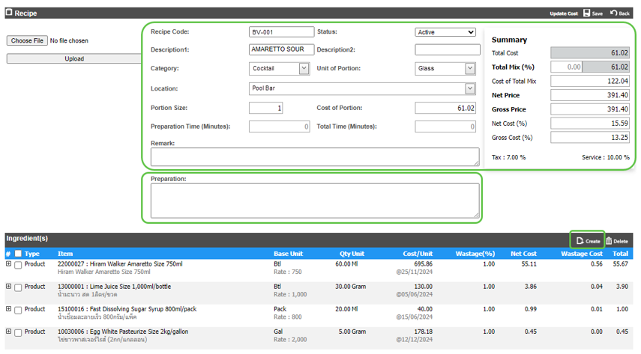Image resolution: width=641 pixels, height=354 pixels.
Task: Tick checkbox for Hiram Walker Amaretto row
Action: pos(18,265)
